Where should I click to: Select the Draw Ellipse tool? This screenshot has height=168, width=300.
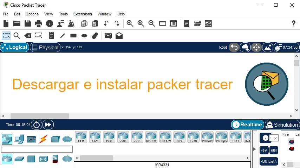pyautogui.click(x=84, y=36)
